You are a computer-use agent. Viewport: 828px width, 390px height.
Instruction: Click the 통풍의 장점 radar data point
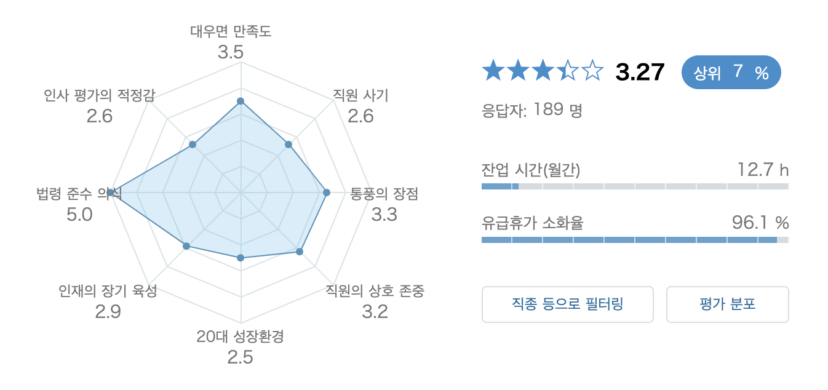click(327, 193)
